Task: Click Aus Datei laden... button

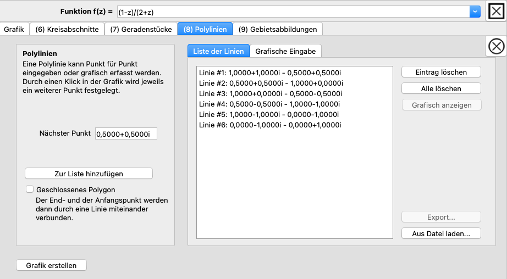Action: tap(441, 233)
